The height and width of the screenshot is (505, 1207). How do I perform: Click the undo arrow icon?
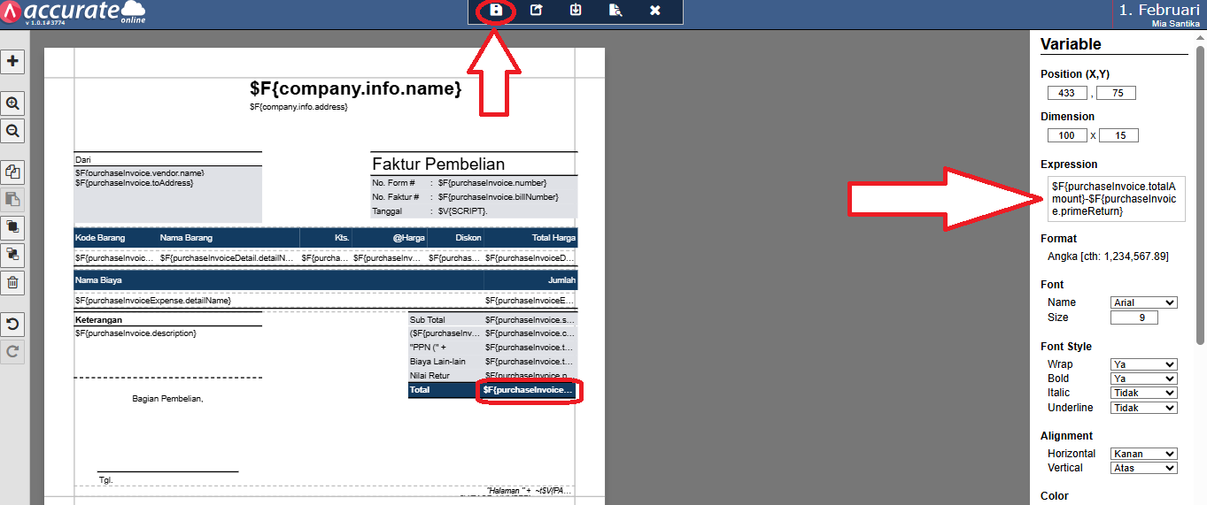coord(12,324)
